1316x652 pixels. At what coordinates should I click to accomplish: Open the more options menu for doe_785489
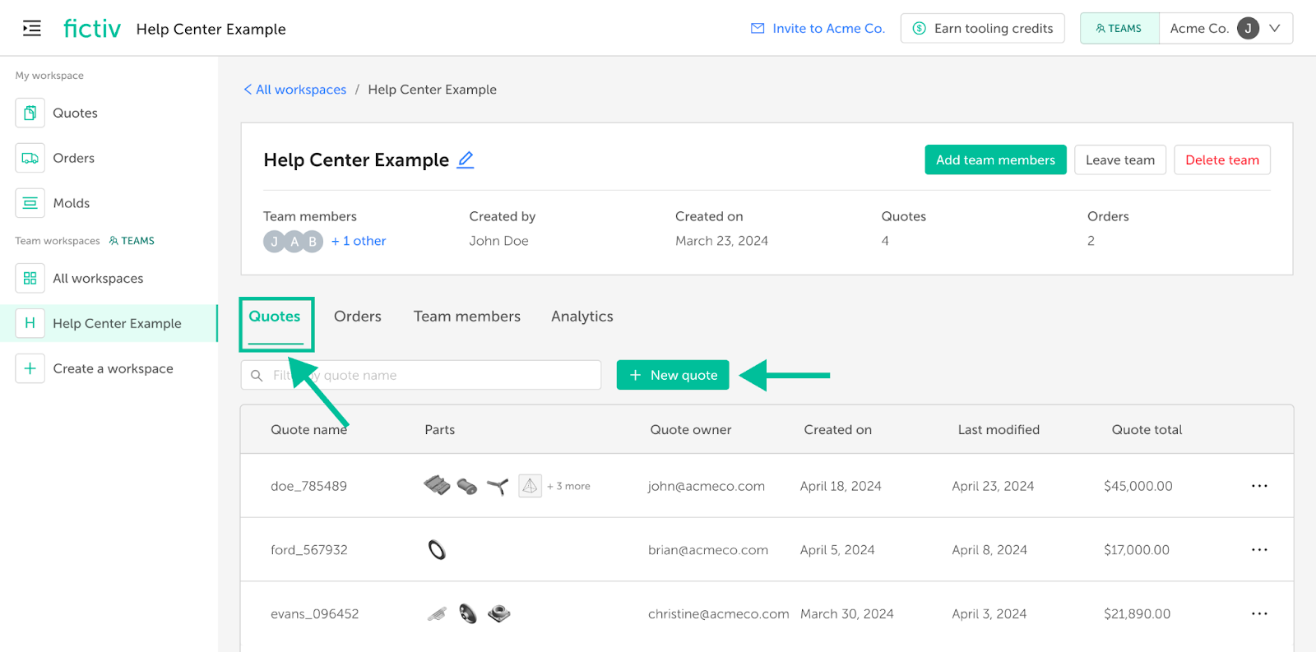coord(1259,486)
